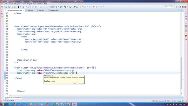Viewport: 188px width, 106px height.
Task: Click the Debug bug icon in toolbar
Action: tap(56, 7)
